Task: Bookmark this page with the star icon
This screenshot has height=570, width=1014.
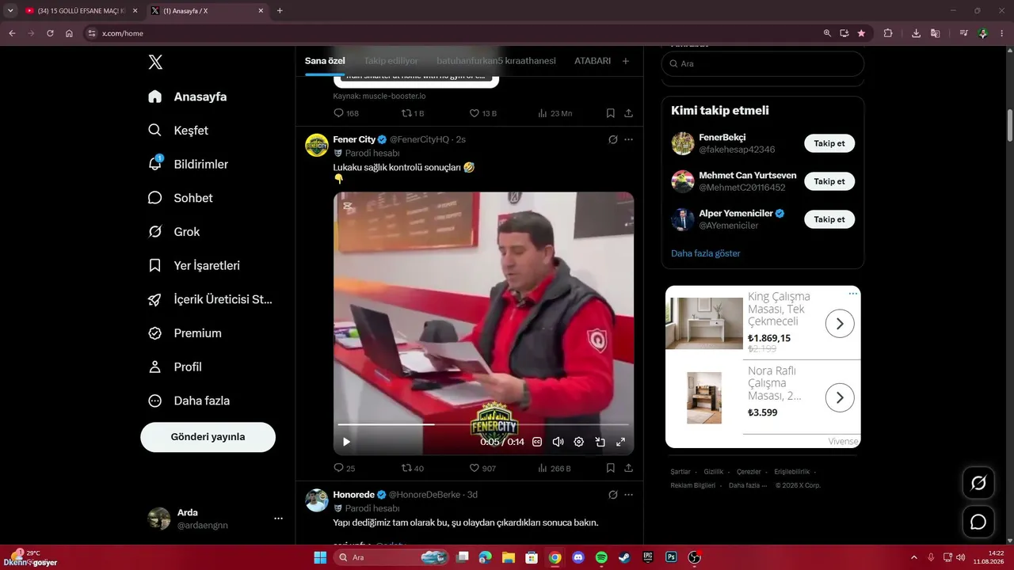Action: (861, 33)
